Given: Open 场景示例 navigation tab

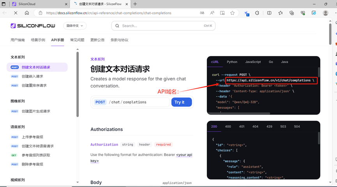Looking at the screenshot, I should tap(38, 40).
